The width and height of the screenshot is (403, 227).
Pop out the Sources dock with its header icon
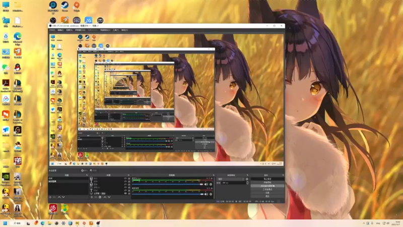(128, 175)
